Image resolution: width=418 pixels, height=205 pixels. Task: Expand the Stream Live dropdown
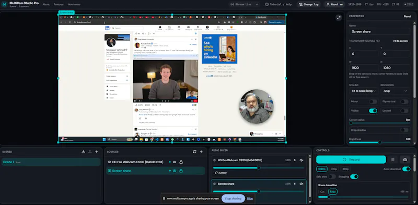tap(244, 4)
